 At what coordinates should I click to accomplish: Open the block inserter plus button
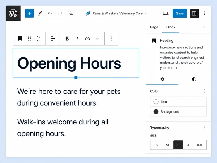29,13
